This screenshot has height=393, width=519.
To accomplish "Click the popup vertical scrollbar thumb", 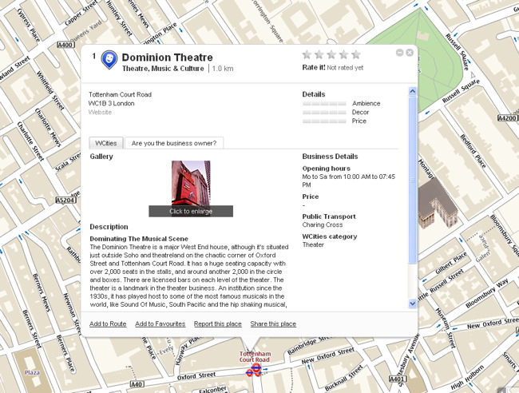I will 413,180.
